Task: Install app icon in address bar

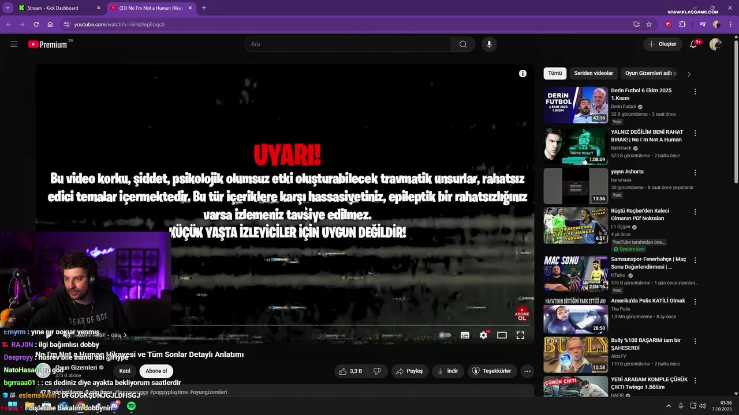Action: pyautogui.click(x=636, y=24)
